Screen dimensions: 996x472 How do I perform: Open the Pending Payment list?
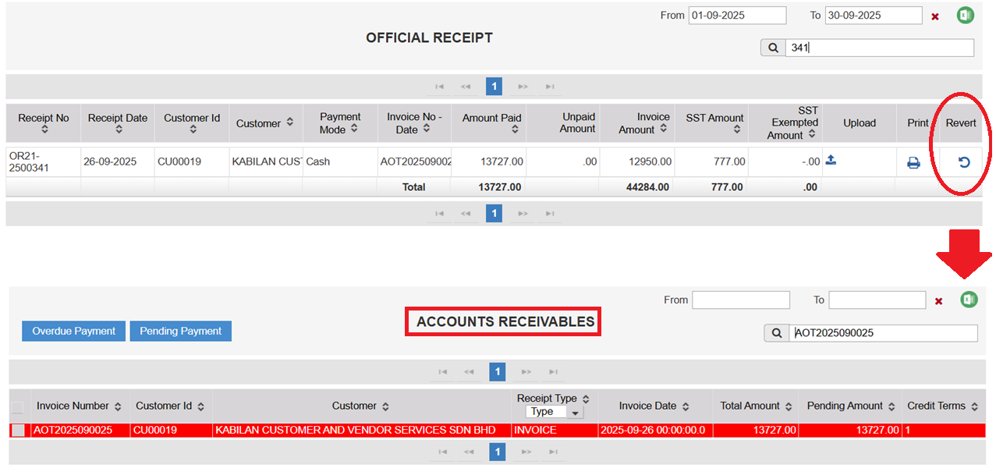[181, 331]
